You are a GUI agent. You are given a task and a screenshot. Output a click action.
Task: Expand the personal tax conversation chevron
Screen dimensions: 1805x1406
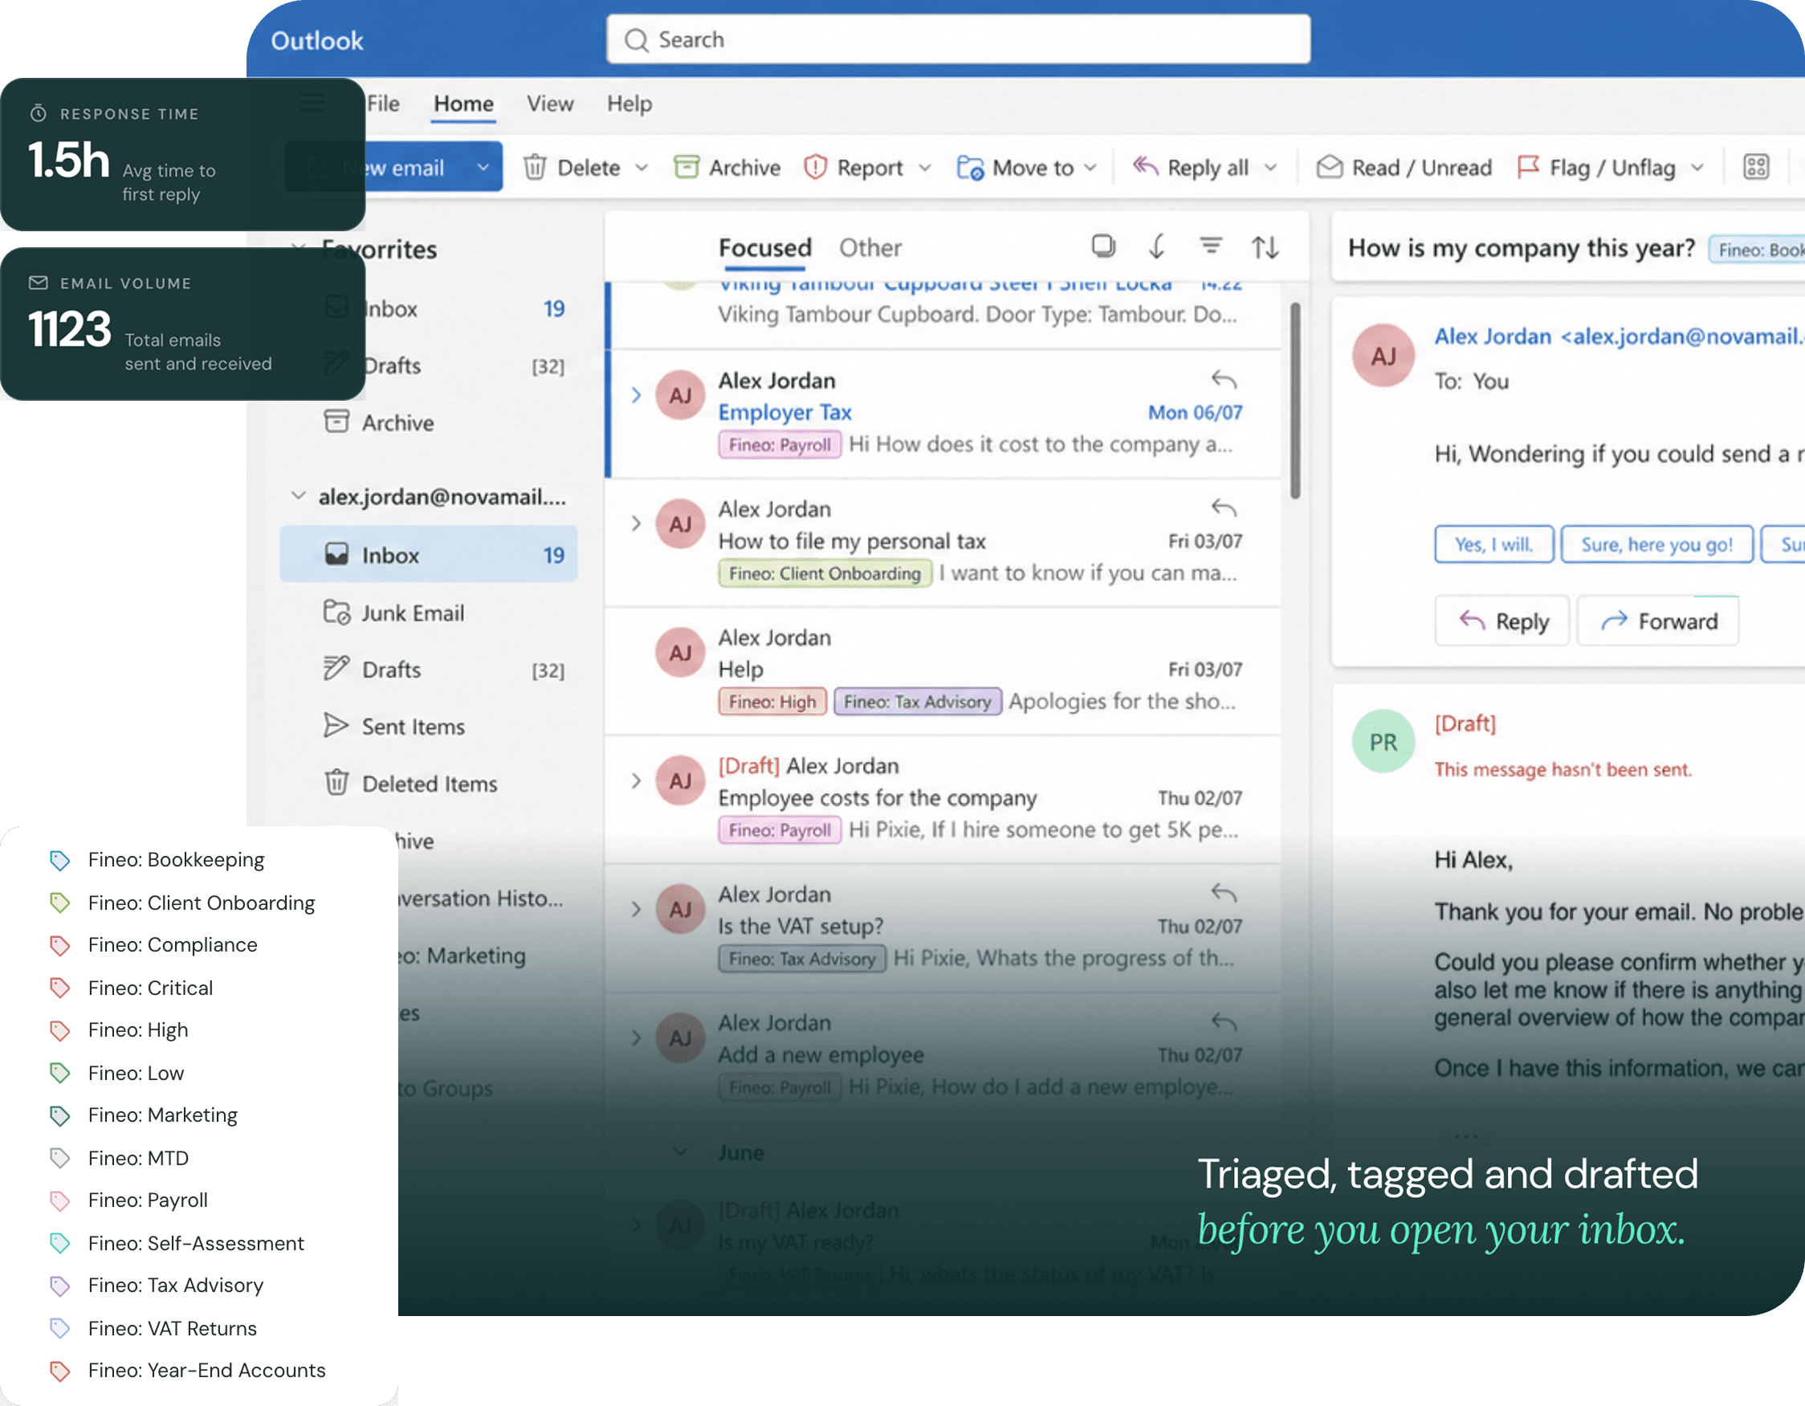pyautogui.click(x=636, y=524)
